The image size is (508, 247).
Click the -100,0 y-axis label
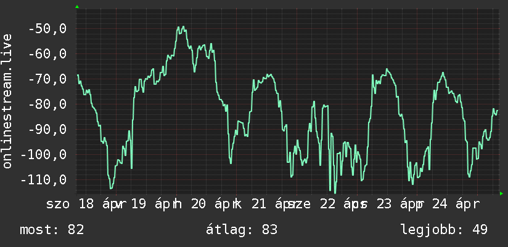43,155
